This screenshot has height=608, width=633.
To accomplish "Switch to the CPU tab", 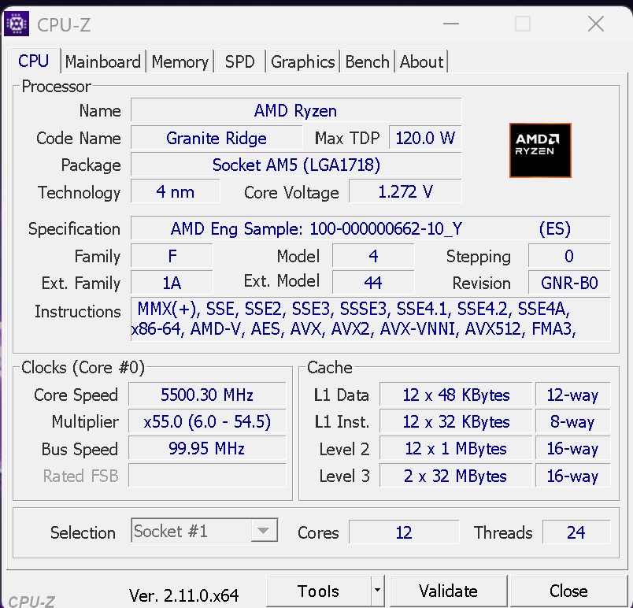I will tap(34, 61).
